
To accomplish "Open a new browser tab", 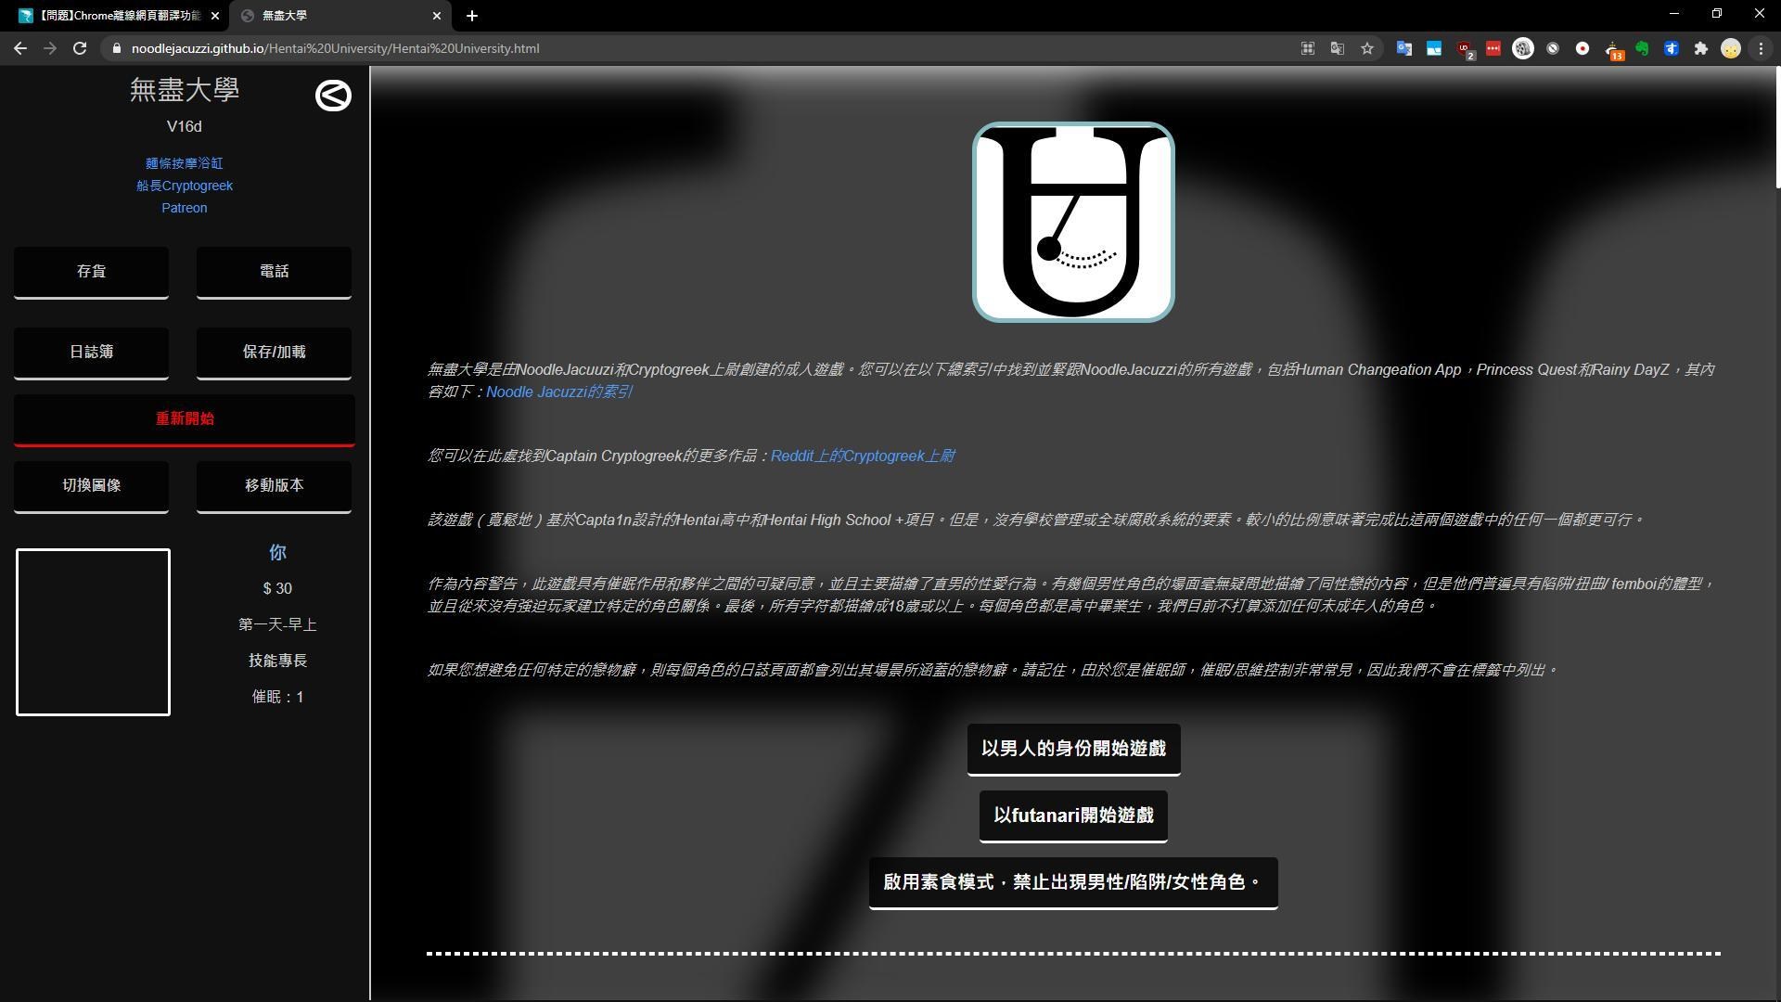I will click(x=472, y=16).
